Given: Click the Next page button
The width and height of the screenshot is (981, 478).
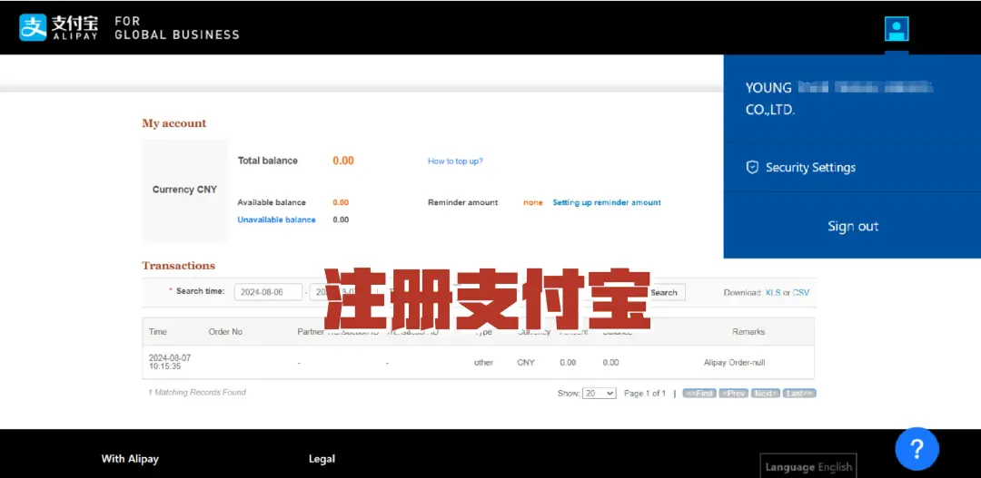Looking at the screenshot, I should [x=766, y=394].
